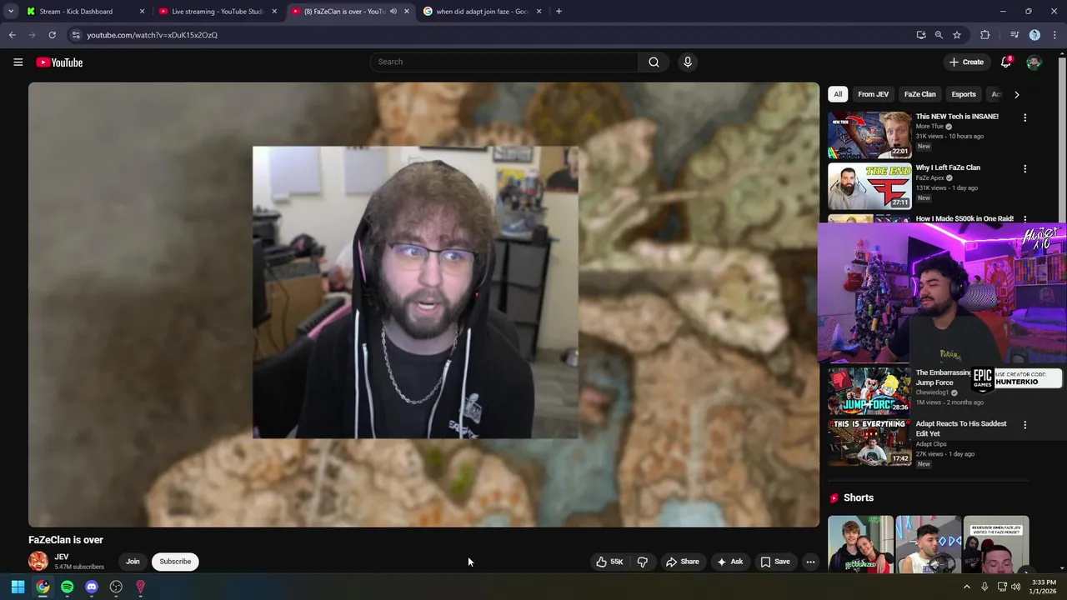Select the 'All' filter chip
Viewport: 1067px width, 600px height.
(838, 94)
